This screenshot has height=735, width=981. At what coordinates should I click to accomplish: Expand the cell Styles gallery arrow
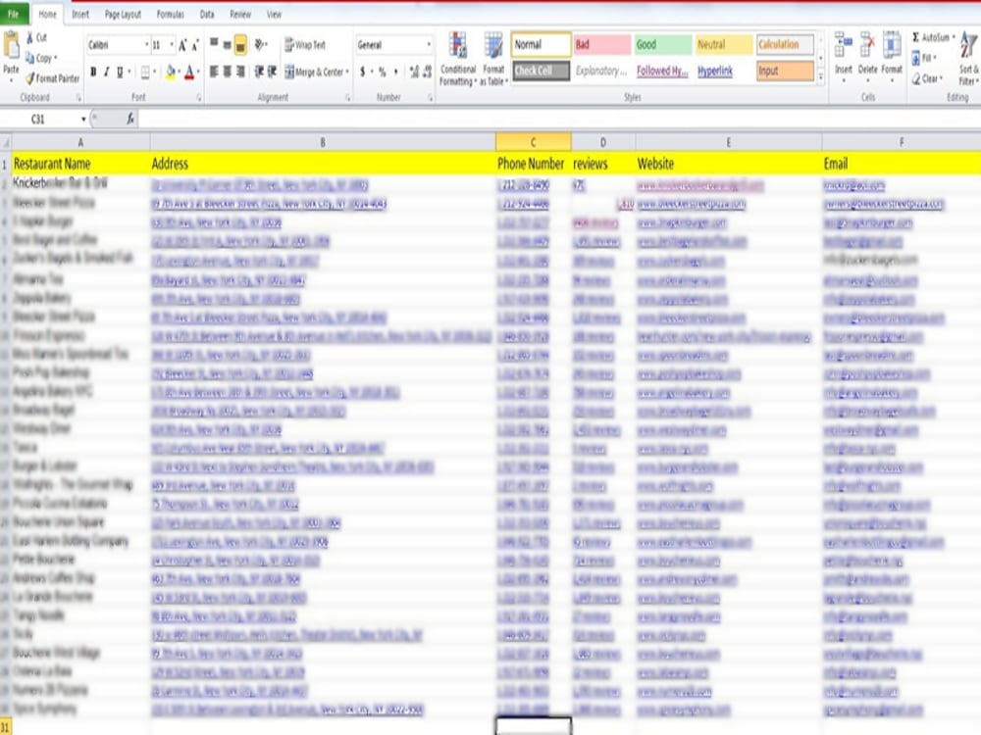pyautogui.click(x=821, y=76)
